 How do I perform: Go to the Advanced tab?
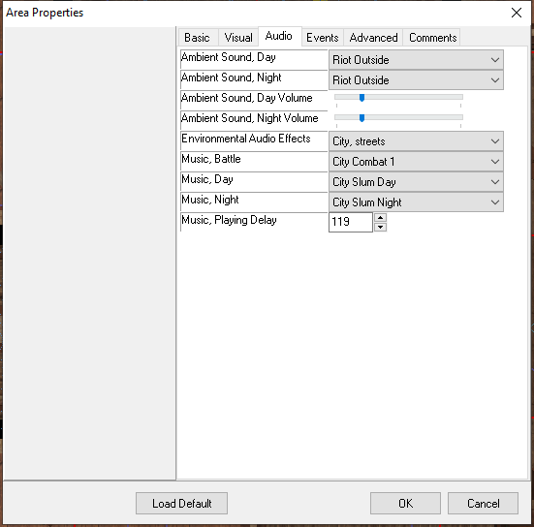pos(373,38)
